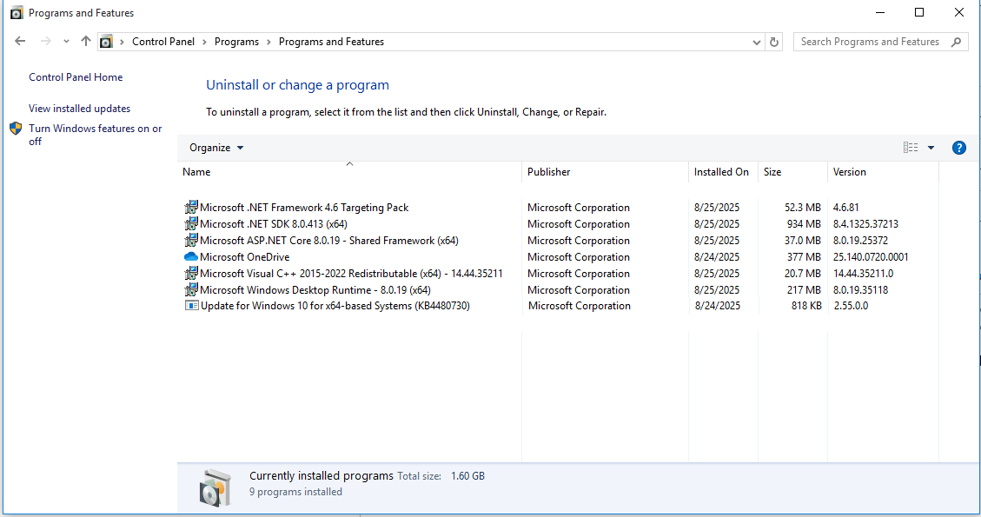
Task: Click version 14.44.35211.0
Action: (x=864, y=274)
